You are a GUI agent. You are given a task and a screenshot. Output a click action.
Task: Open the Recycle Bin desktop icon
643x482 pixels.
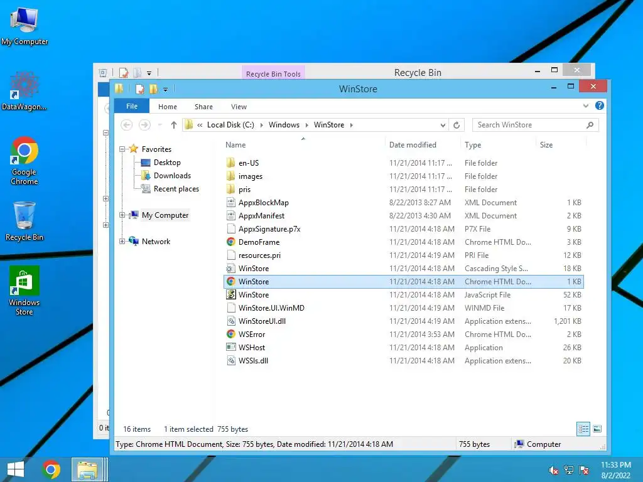pos(24,221)
